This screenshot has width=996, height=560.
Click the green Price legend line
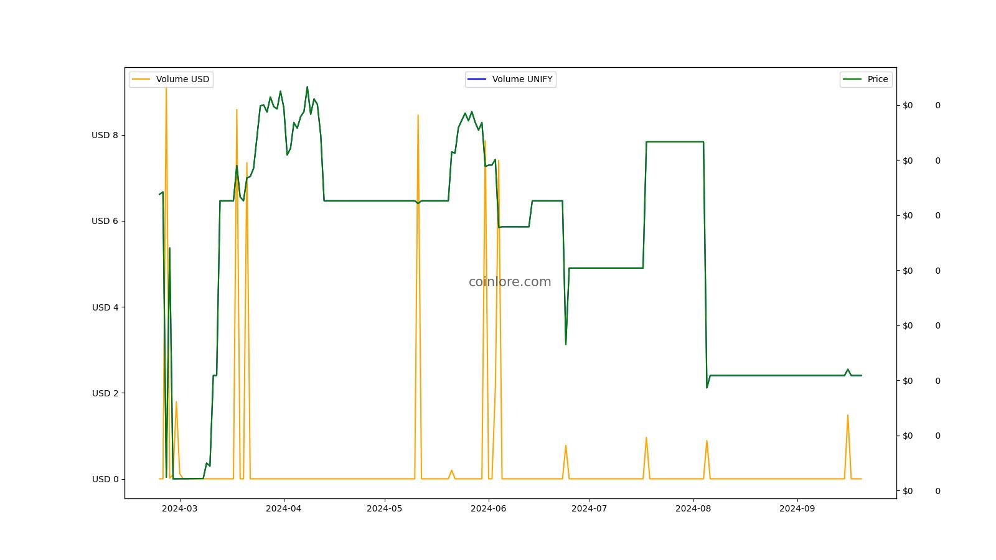click(x=853, y=79)
